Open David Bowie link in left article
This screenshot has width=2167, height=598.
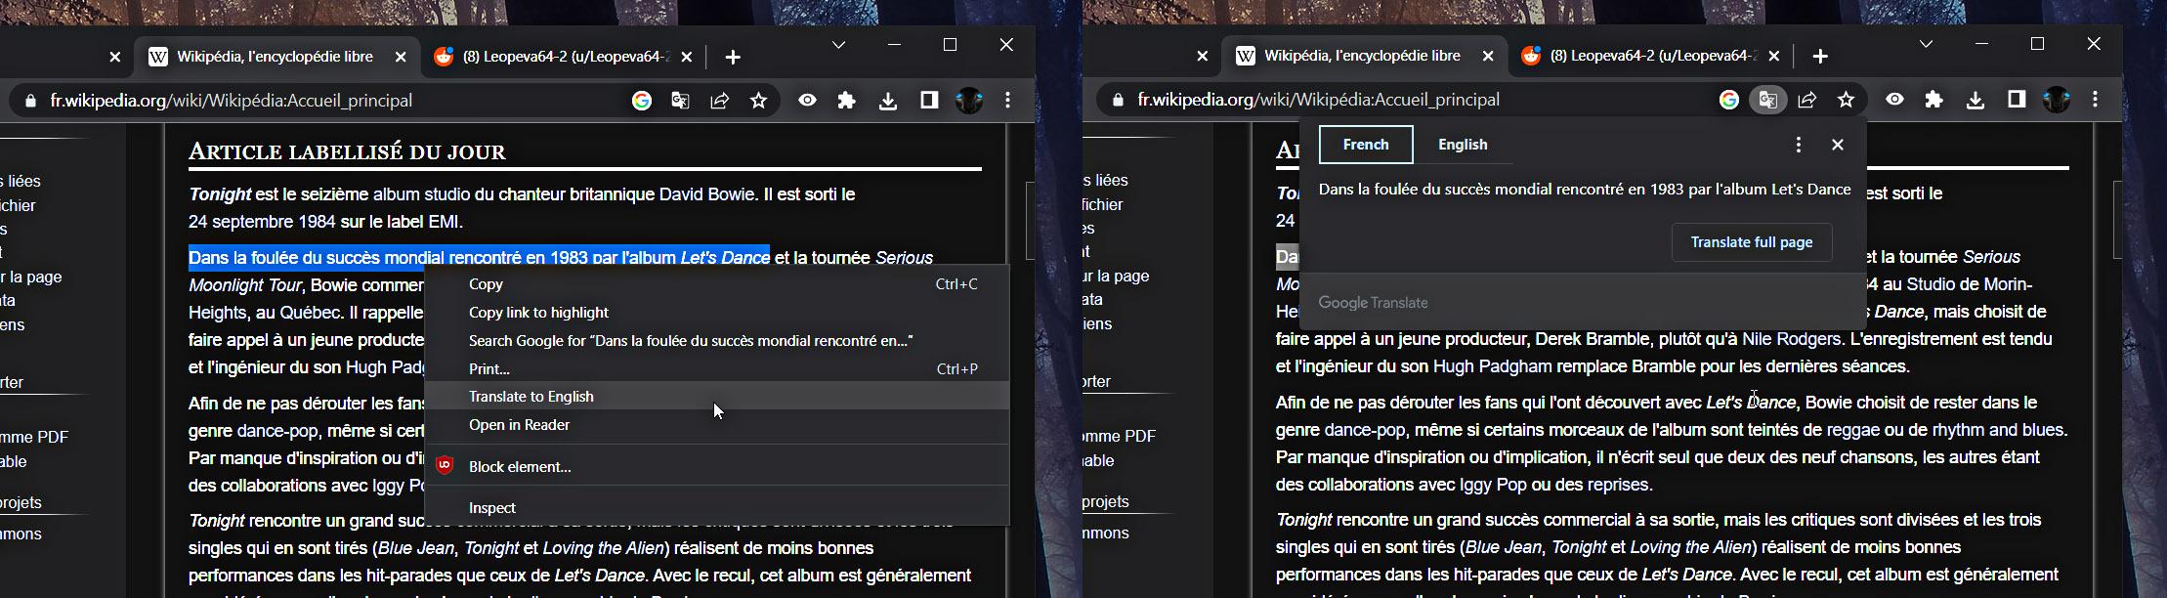point(707,194)
